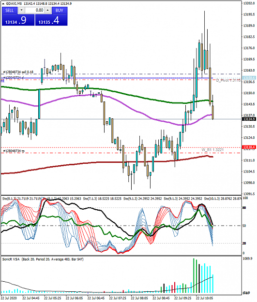
Task: Click the BUY button
Action: [x=60, y=11]
